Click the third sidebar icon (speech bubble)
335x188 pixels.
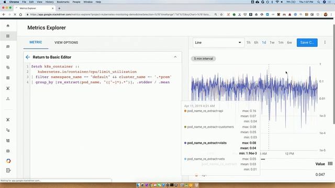[x=8, y=46]
